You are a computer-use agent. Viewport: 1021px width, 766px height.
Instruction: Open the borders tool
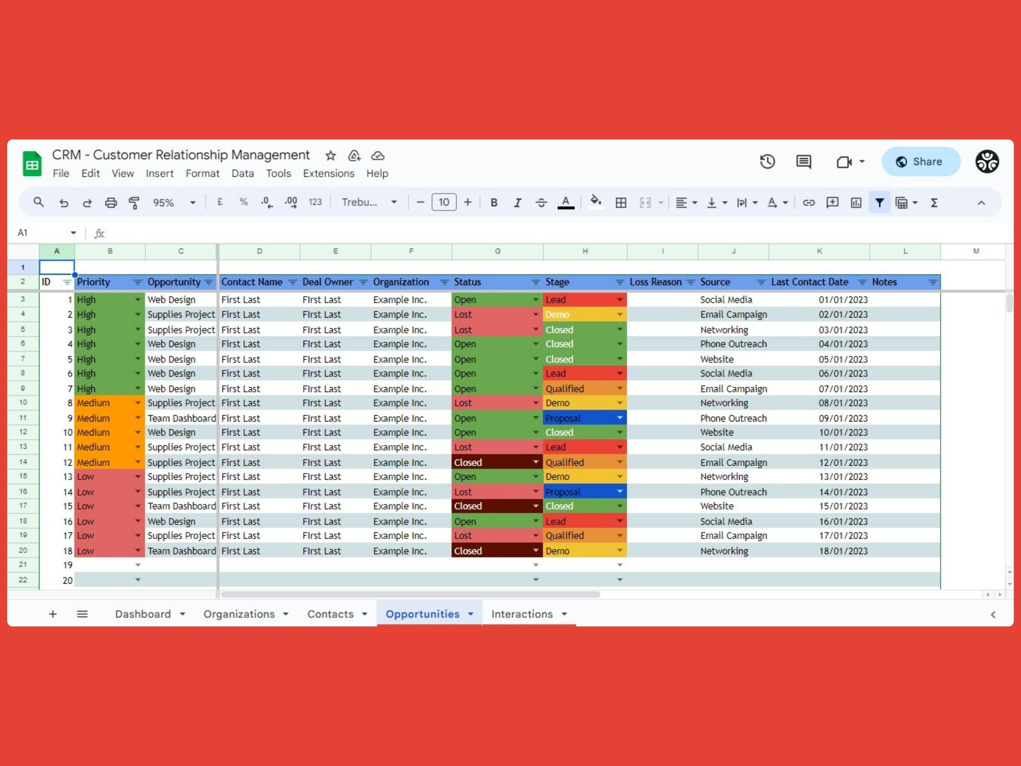pos(621,202)
